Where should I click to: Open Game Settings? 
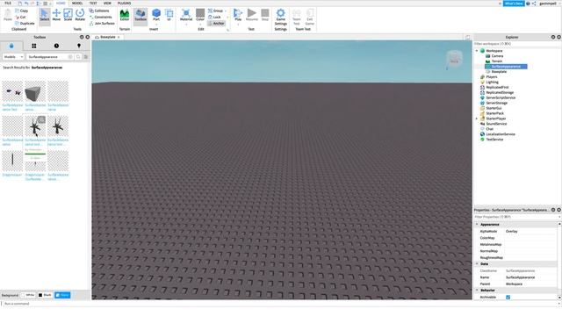coord(281,18)
